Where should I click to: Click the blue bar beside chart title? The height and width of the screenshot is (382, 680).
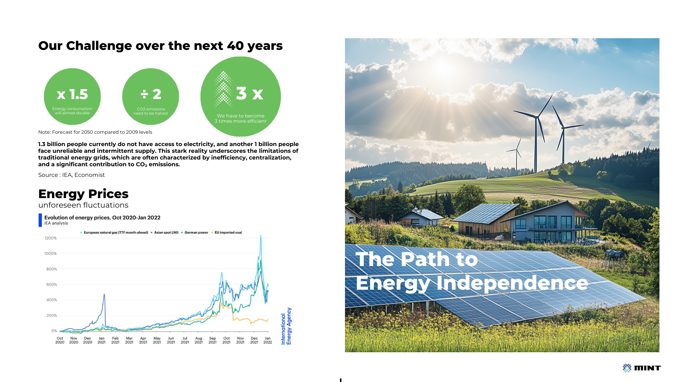[x=40, y=220]
